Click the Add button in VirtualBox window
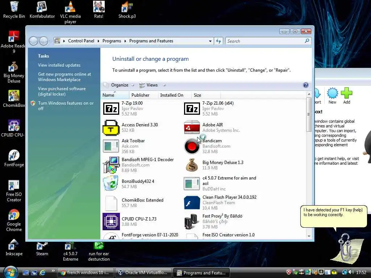Viewport: 371px width, 278px height. pyautogui.click(x=347, y=96)
